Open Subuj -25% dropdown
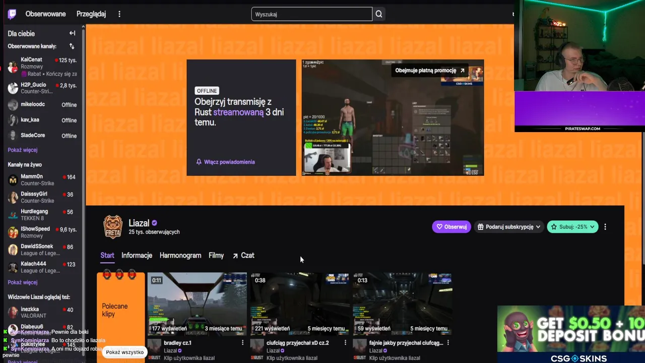Screen dimensions: 645x363 coord(572,227)
